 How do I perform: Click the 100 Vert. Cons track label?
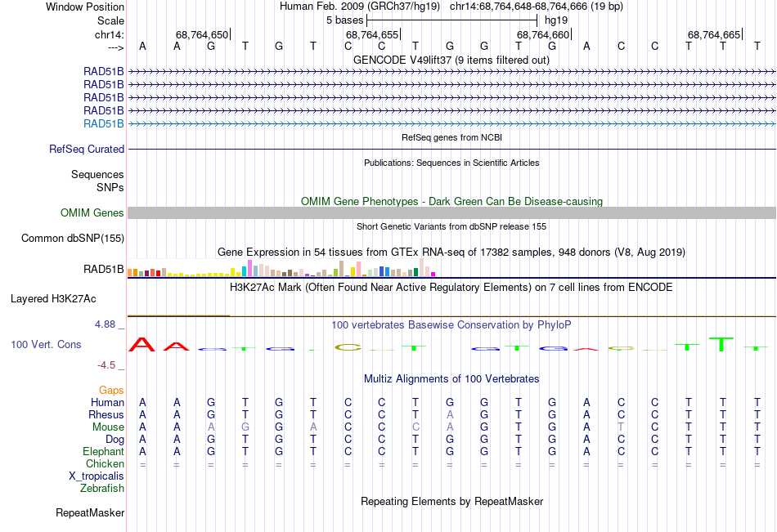pos(46,345)
